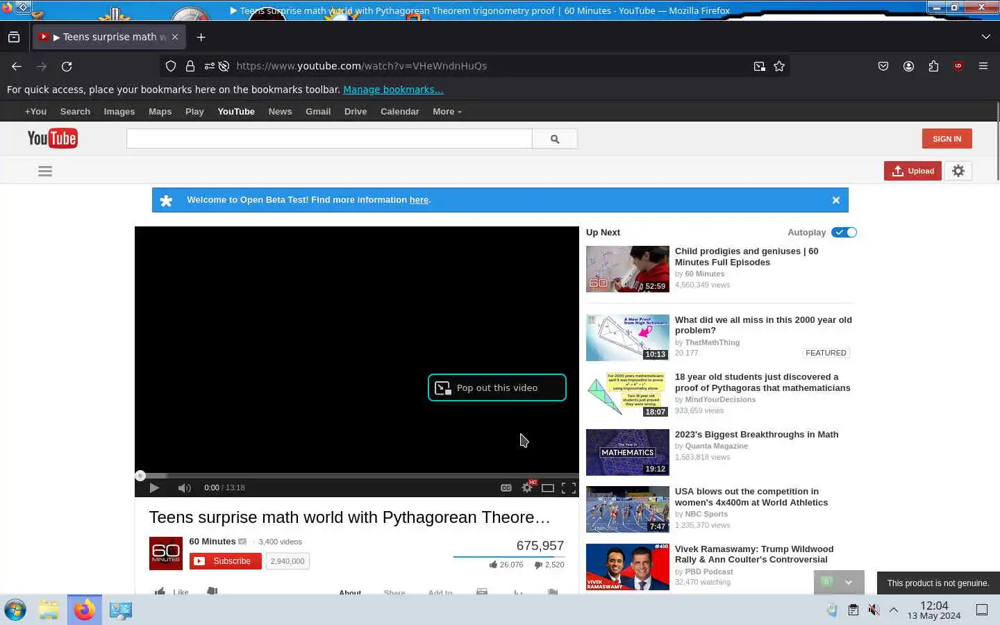The width and height of the screenshot is (1000, 625).
Task: Open the More dropdown in Google bar
Action: click(x=447, y=111)
